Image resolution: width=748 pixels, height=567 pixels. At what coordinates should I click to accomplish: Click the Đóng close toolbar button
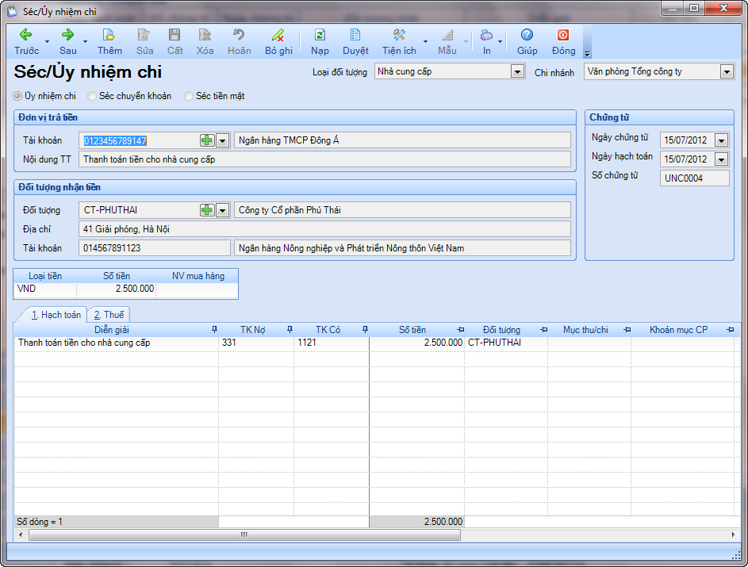click(563, 35)
